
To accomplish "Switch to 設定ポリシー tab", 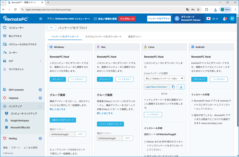I will 135,37.
